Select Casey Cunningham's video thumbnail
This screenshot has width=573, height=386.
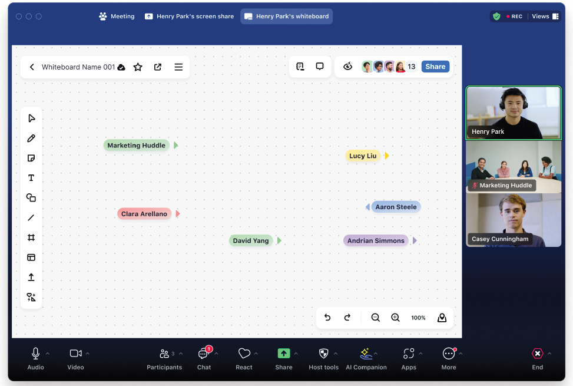[513, 220]
